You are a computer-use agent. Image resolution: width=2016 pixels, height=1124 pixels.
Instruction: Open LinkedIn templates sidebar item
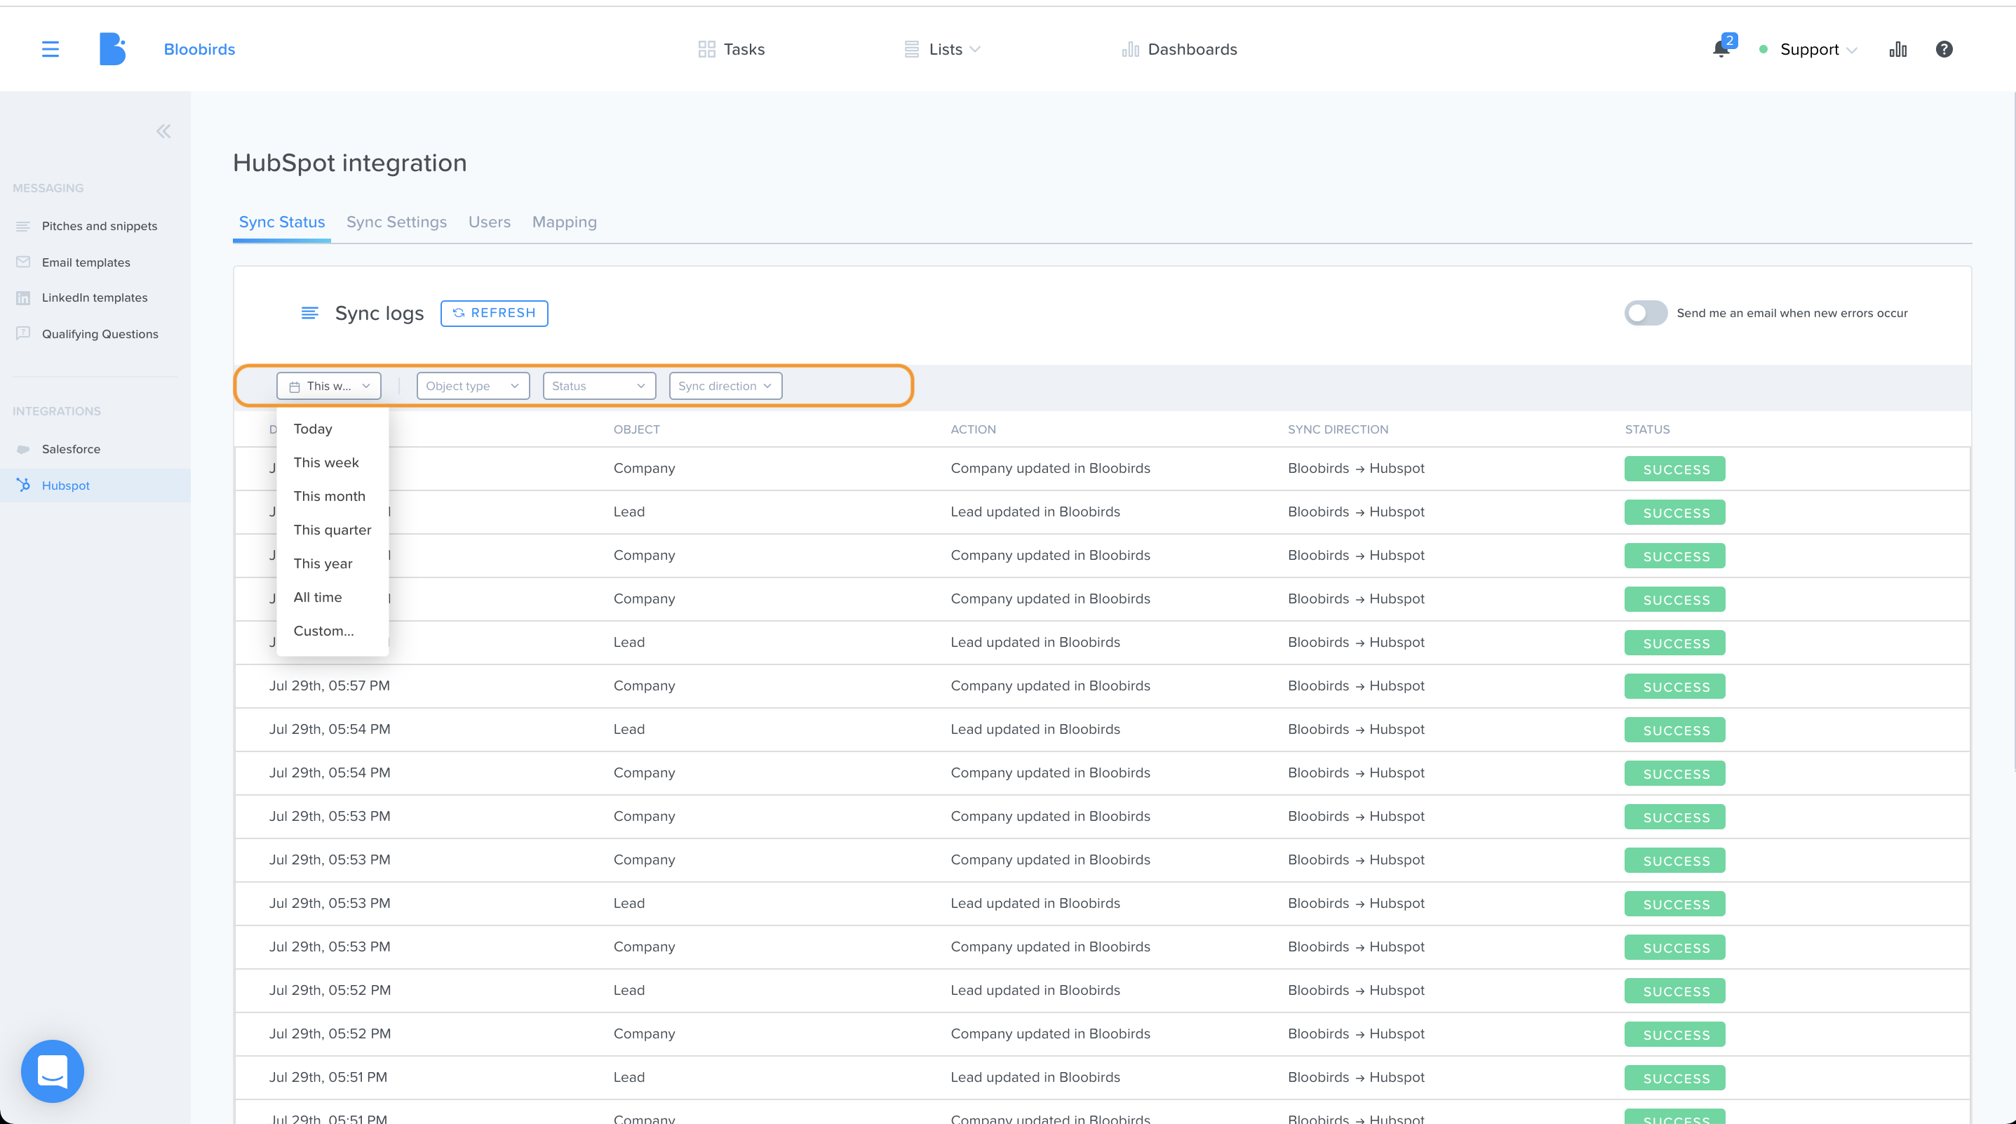coord(95,297)
